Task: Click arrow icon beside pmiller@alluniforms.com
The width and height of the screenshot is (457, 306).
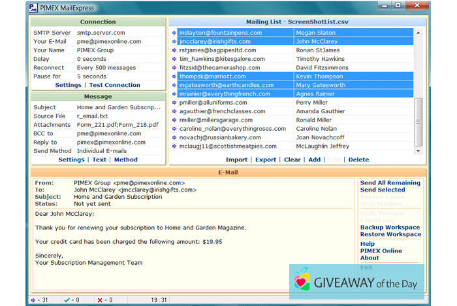Action: click(x=174, y=103)
